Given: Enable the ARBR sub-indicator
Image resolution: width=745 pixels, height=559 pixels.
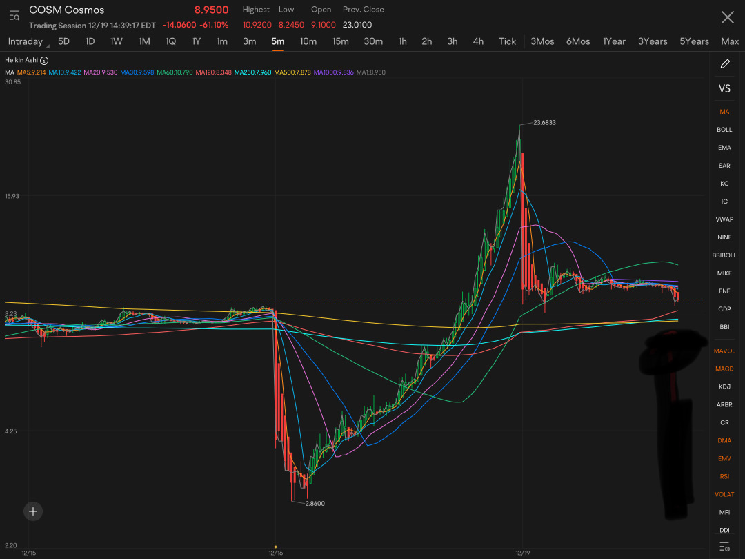Looking at the screenshot, I should (x=724, y=405).
